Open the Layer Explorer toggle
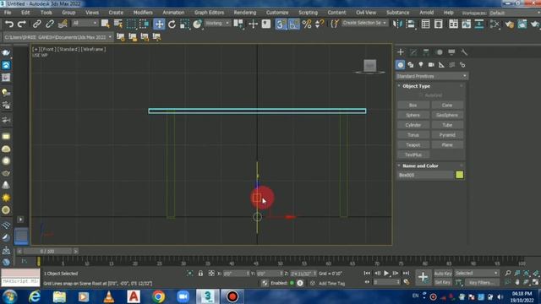 coord(439,24)
